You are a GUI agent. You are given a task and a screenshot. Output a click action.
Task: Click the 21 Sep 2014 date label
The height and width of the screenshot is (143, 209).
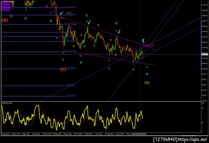109,134
